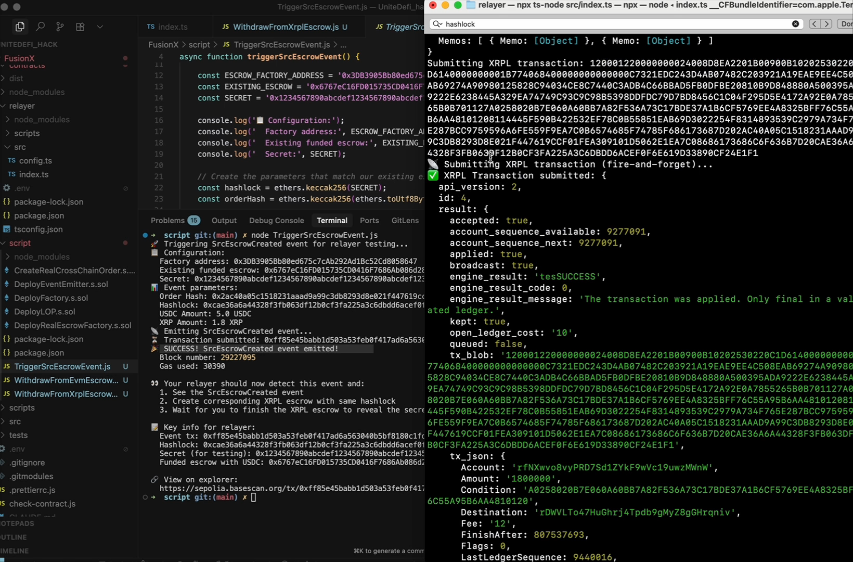The width and height of the screenshot is (853, 562).
Task: Show additional views via activity bar chevron
Action: click(100, 27)
